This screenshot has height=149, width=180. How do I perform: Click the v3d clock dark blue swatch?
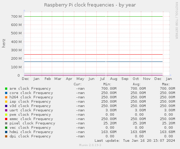click(x=6, y=106)
